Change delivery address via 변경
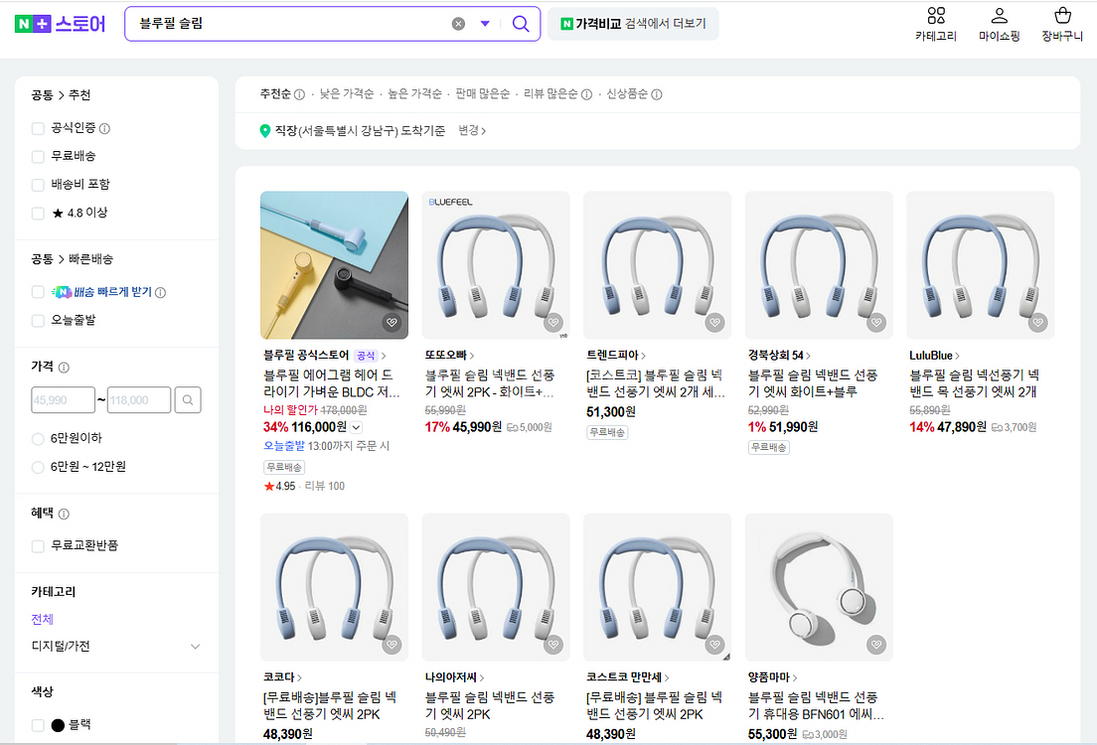 pyautogui.click(x=472, y=131)
